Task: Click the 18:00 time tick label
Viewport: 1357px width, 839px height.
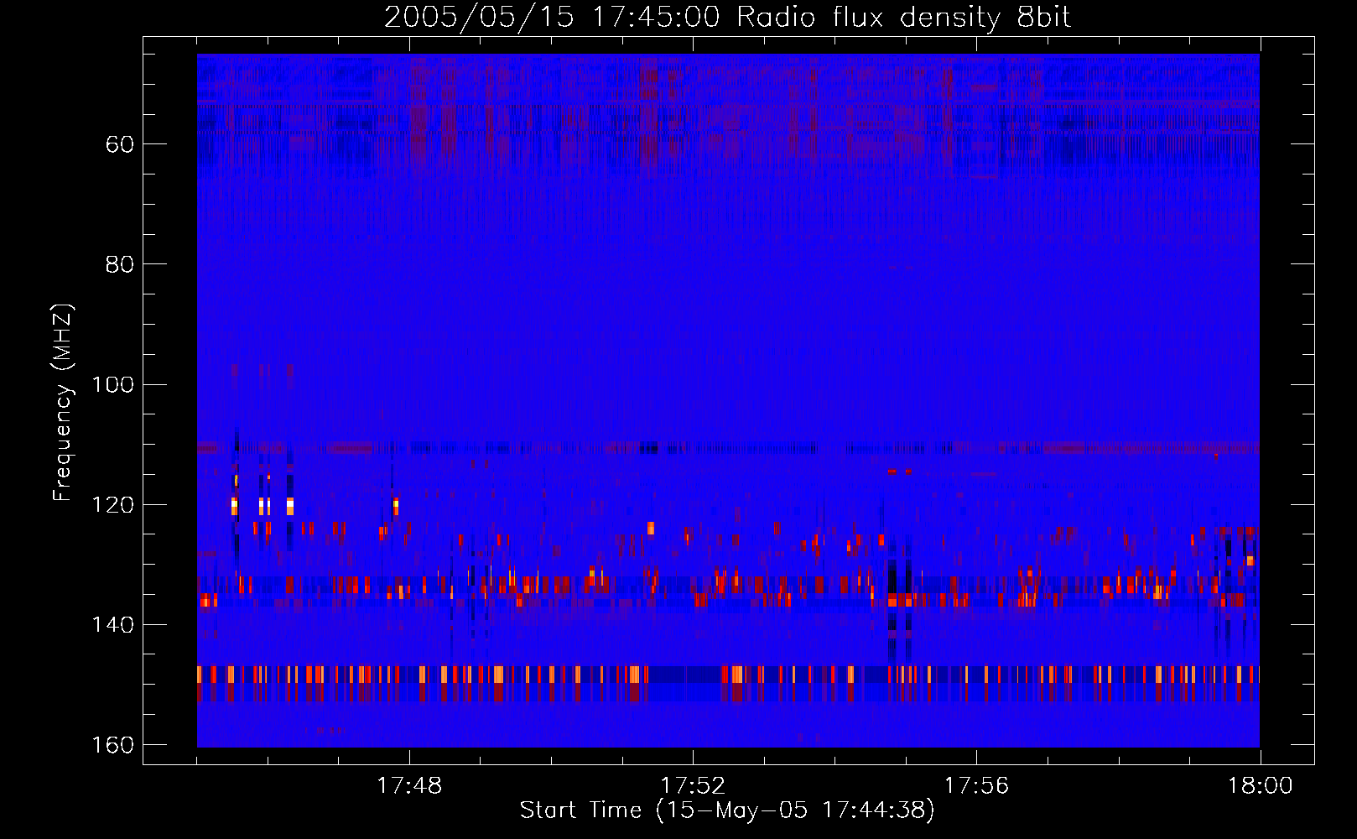Action: [1260, 786]
